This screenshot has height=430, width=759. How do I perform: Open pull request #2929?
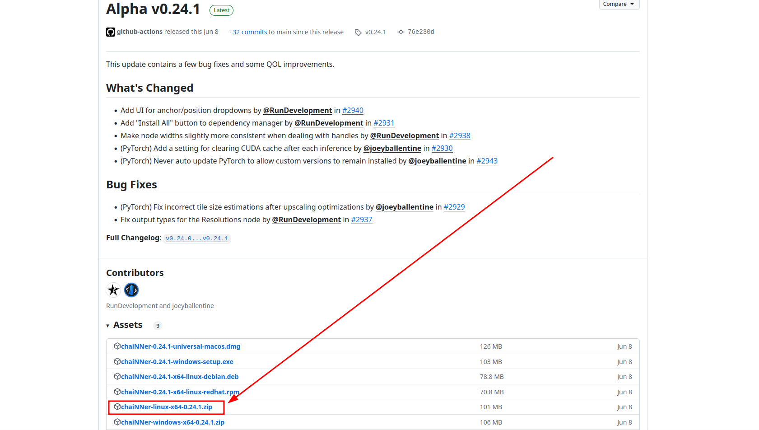point(454,207)
